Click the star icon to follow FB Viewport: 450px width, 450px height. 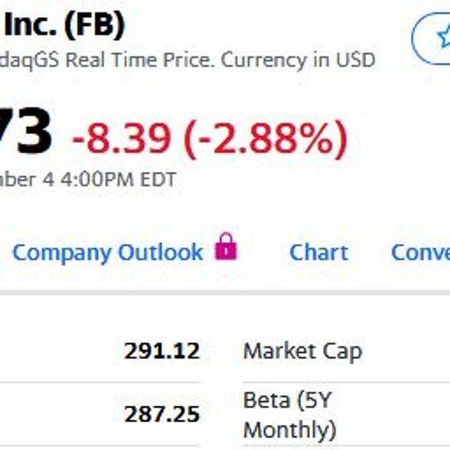click(x=445, y=36)
